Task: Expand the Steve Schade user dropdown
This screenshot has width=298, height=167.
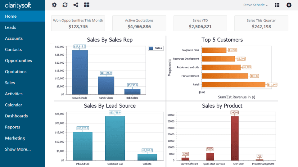Action: 255,5
